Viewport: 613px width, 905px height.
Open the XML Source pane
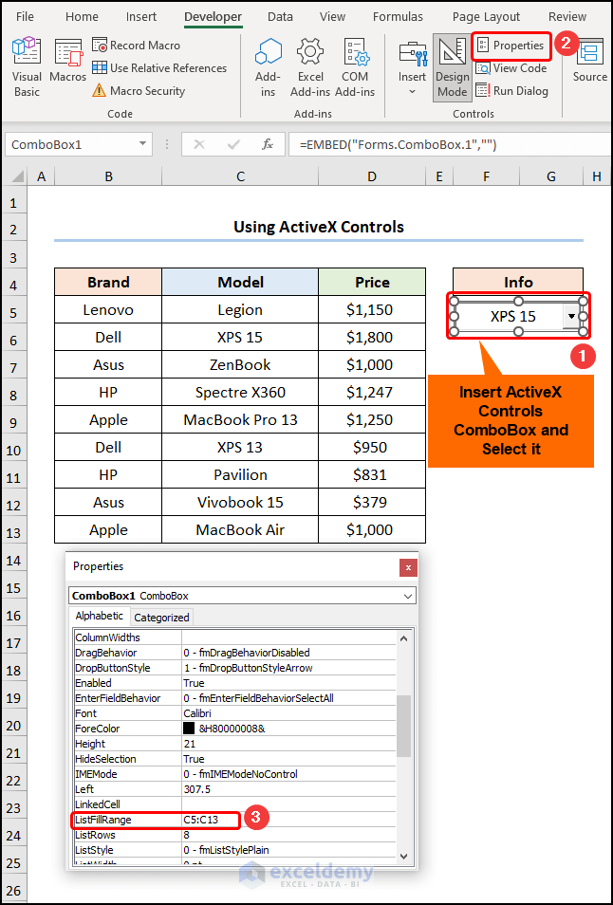tap(589, 61)
